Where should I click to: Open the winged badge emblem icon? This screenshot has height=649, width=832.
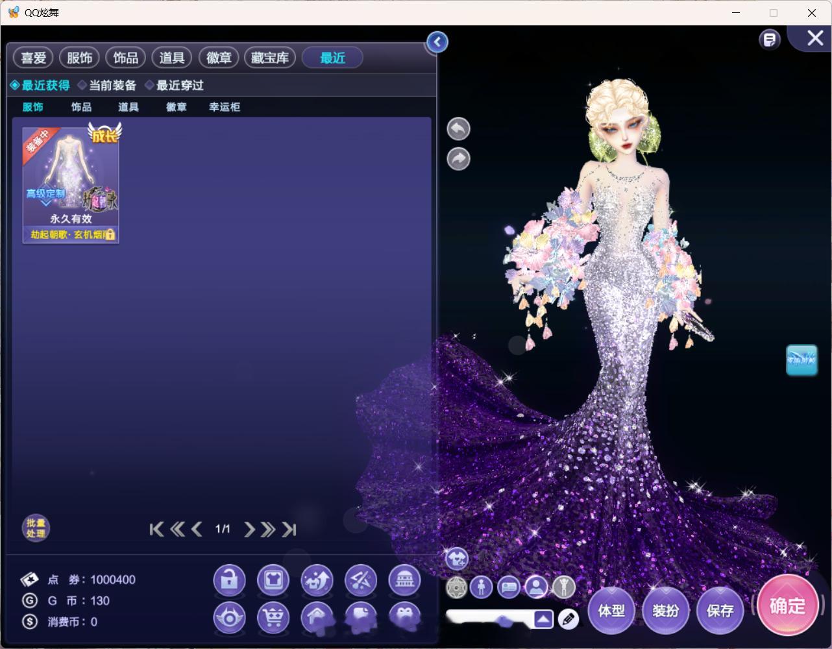[x=230, y=618]
